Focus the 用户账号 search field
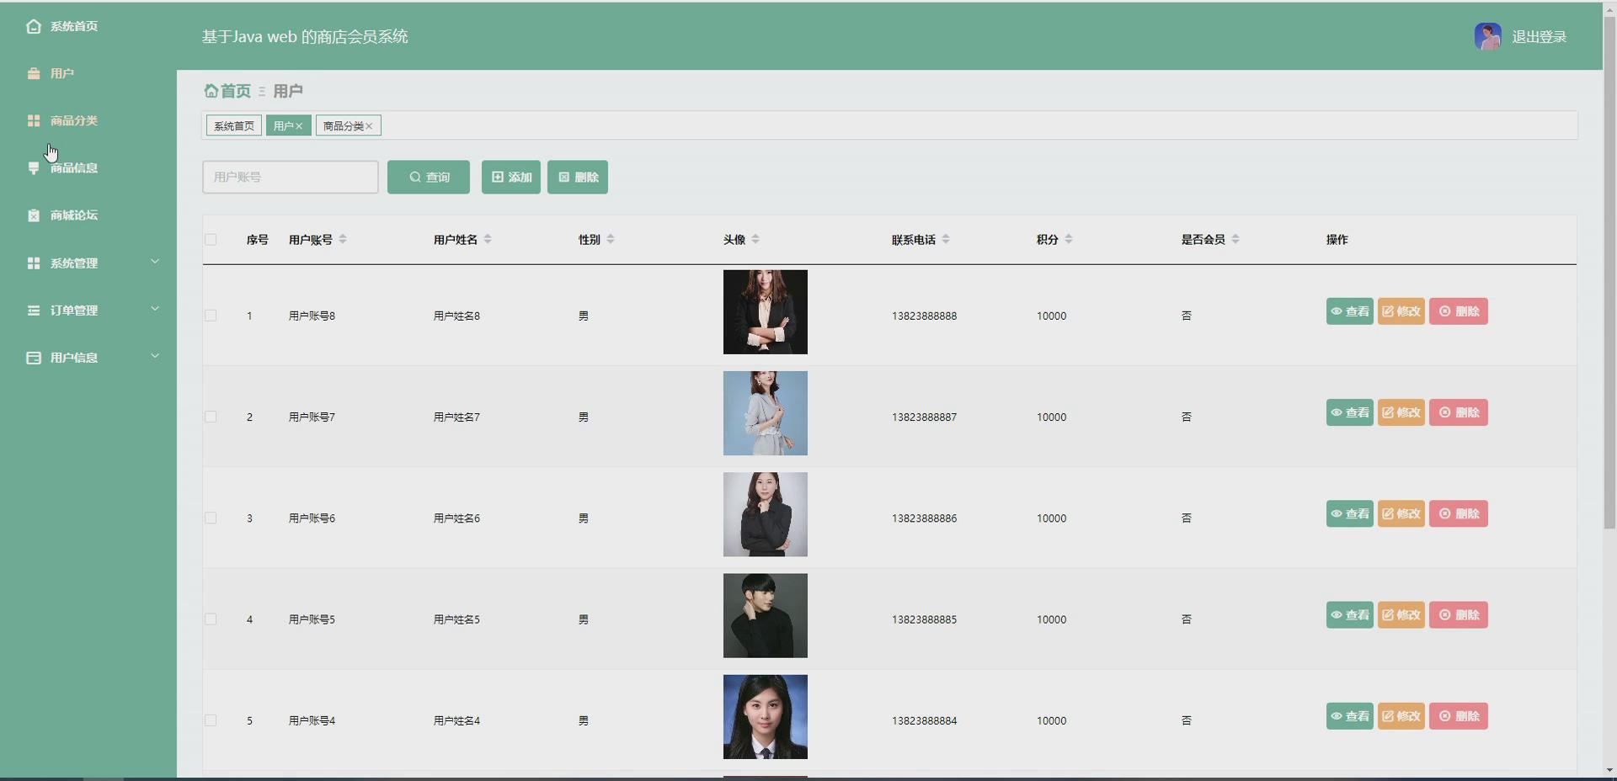 [x=291, y=177]
